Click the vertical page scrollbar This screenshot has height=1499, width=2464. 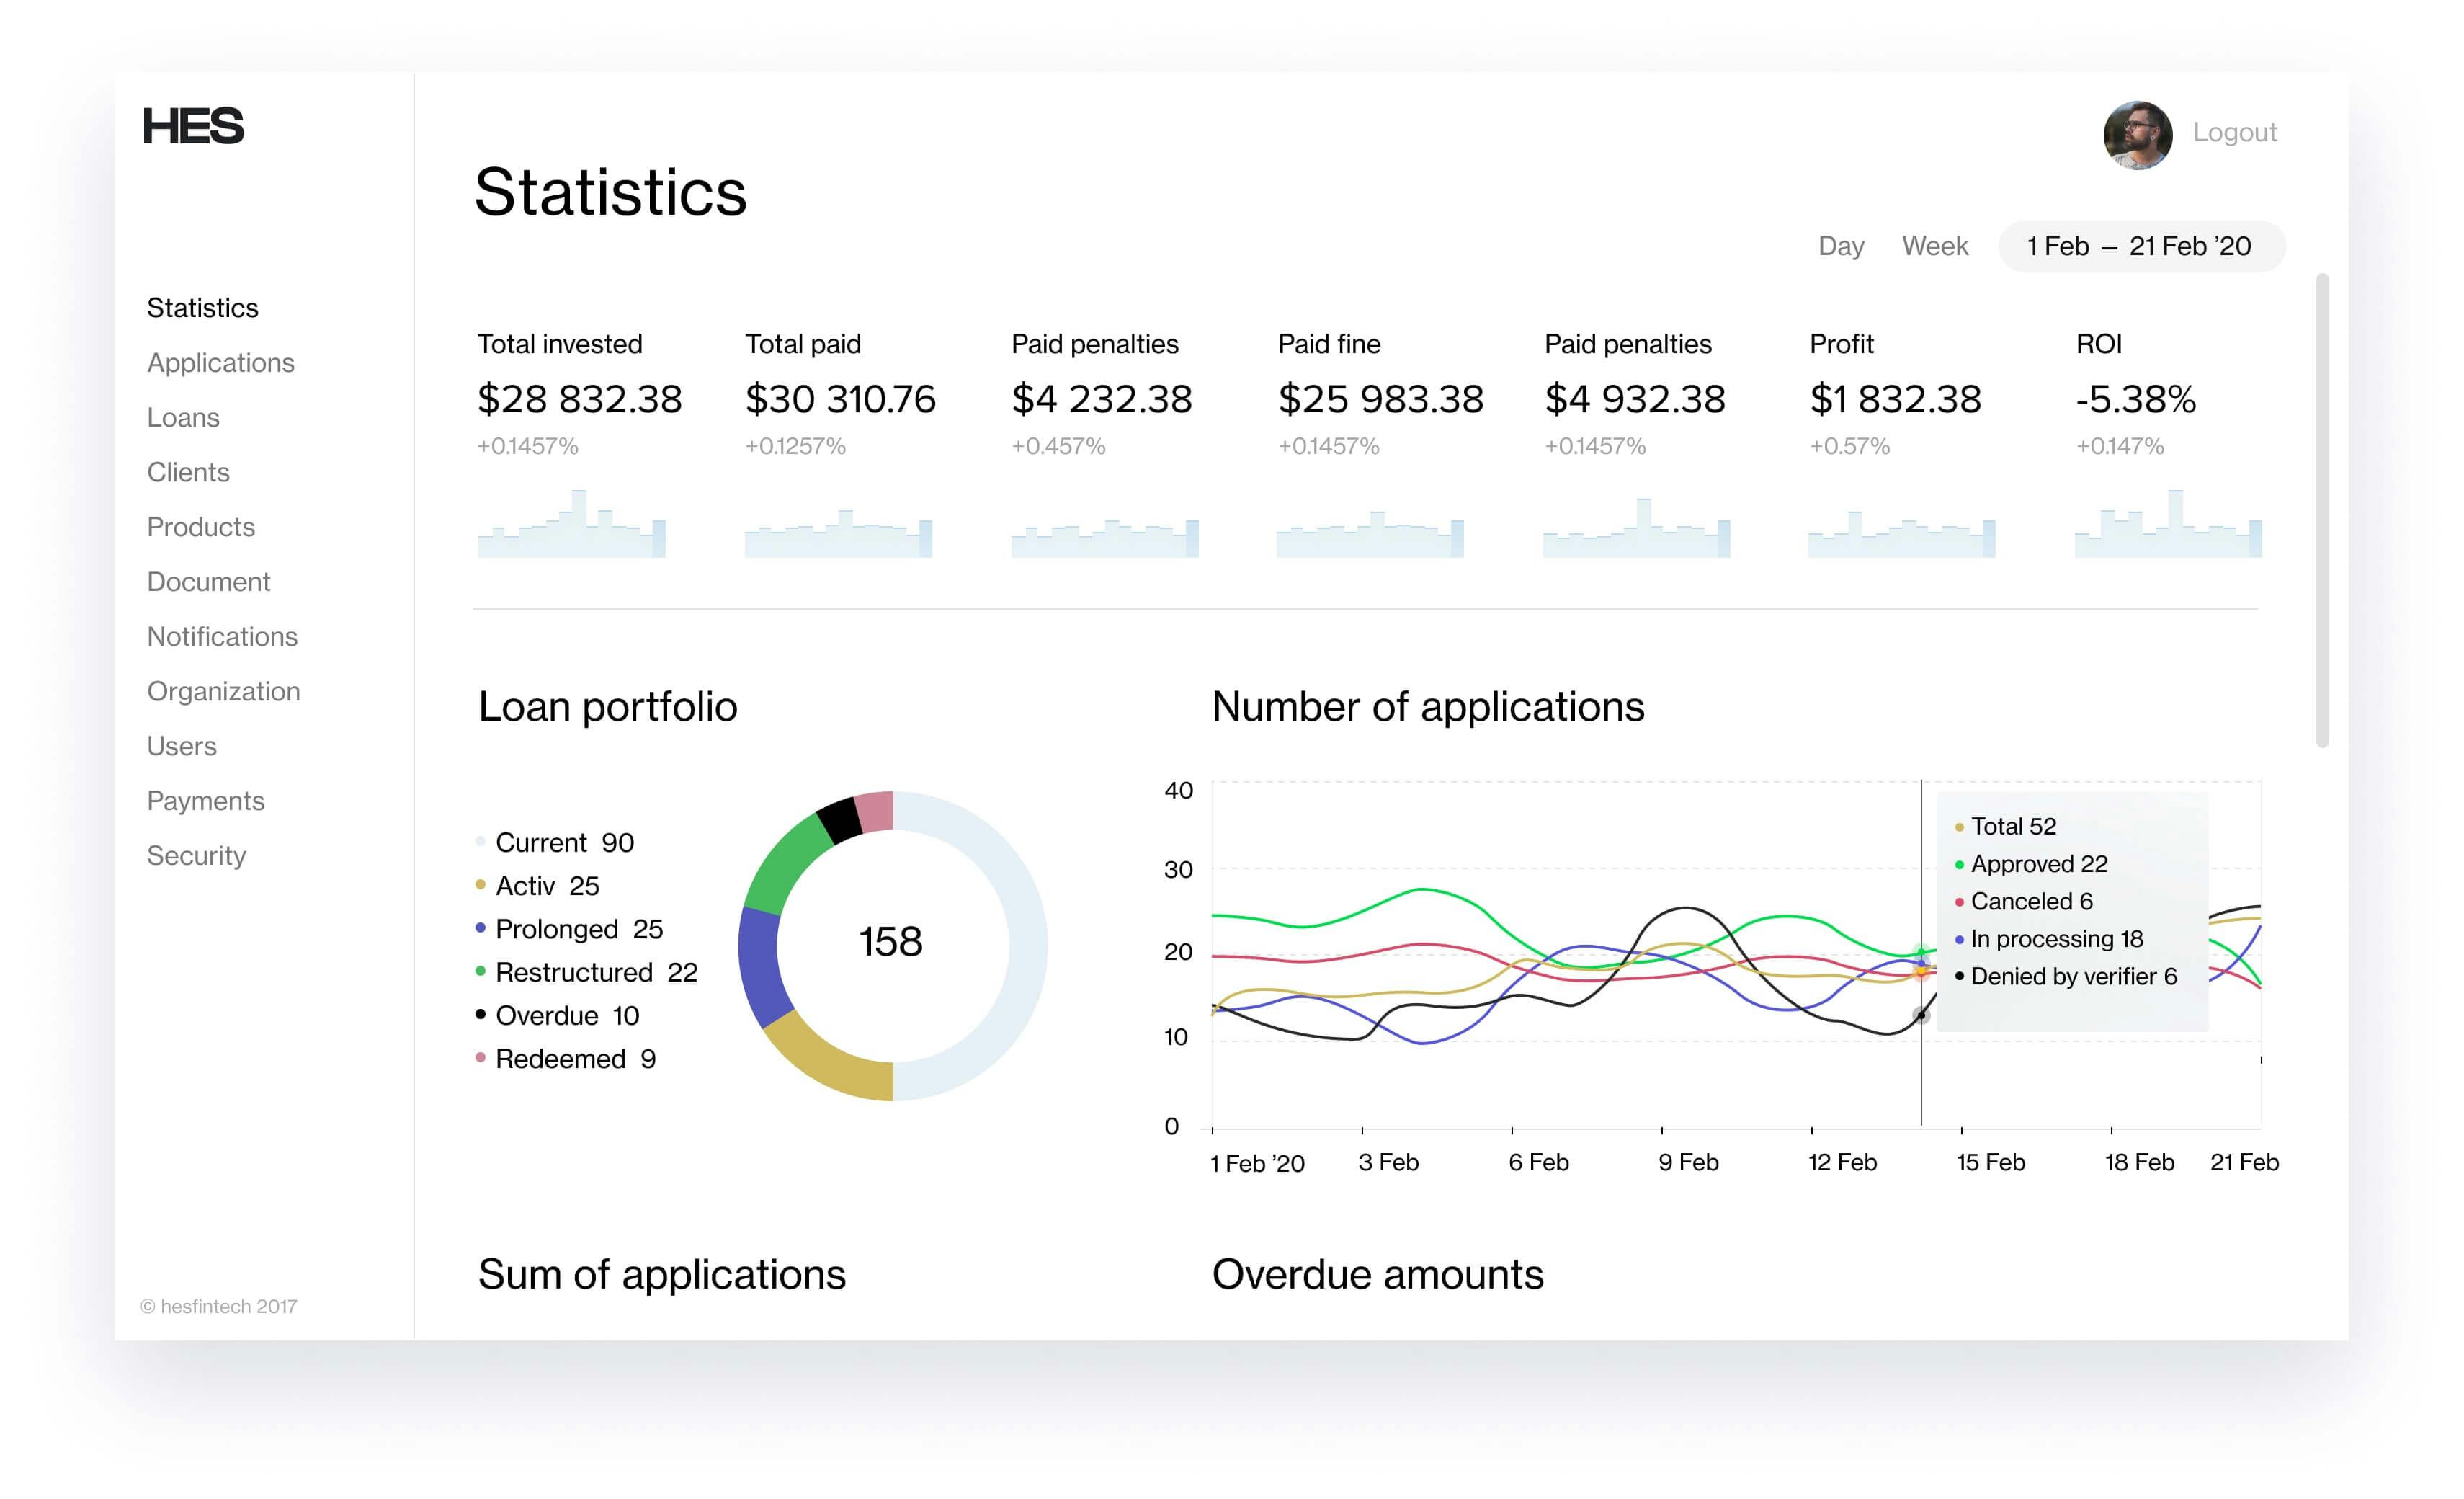pyautogui.click(x=2321, y=510)
